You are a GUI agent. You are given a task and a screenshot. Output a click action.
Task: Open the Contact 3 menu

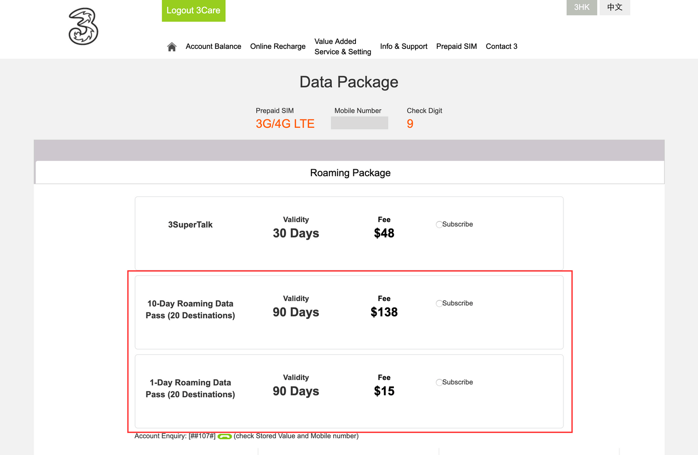point(501,46)
